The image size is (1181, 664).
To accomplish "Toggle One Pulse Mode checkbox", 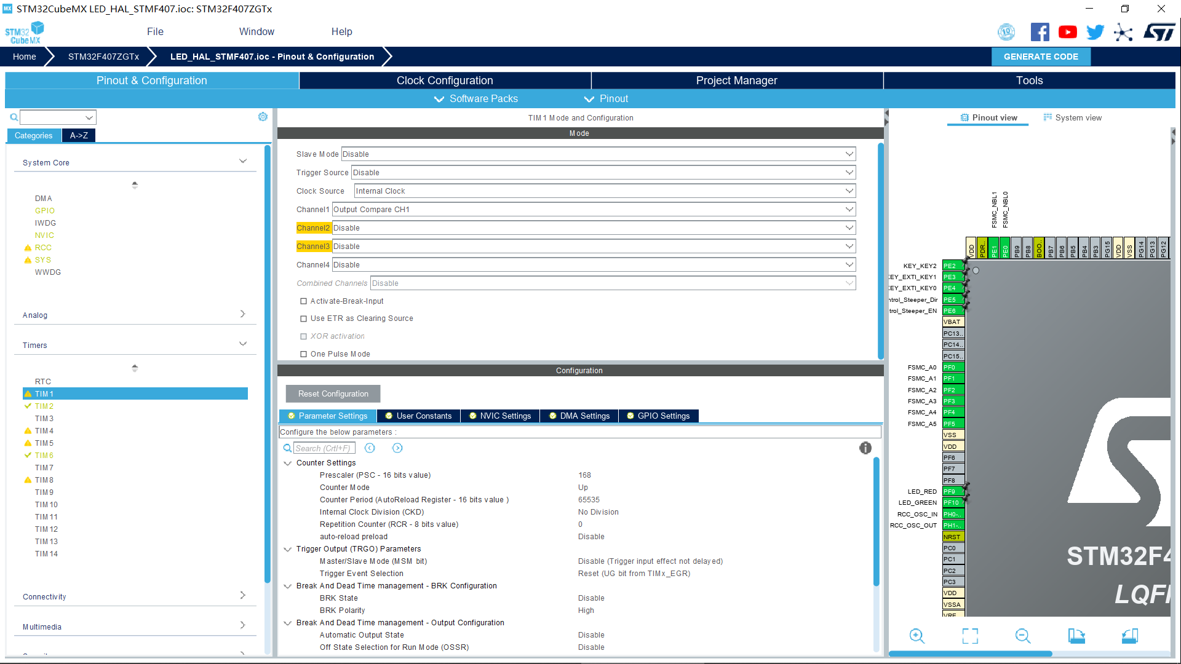I will [x=303, y=354].
